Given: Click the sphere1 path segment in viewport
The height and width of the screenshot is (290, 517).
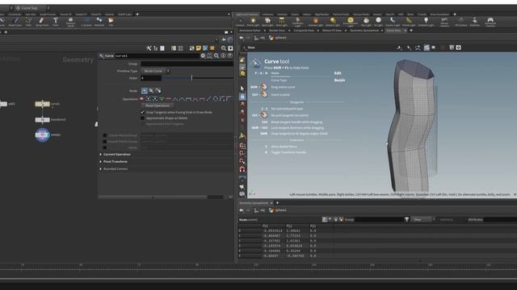Looking at the screenshot, I should pos(278,38).
